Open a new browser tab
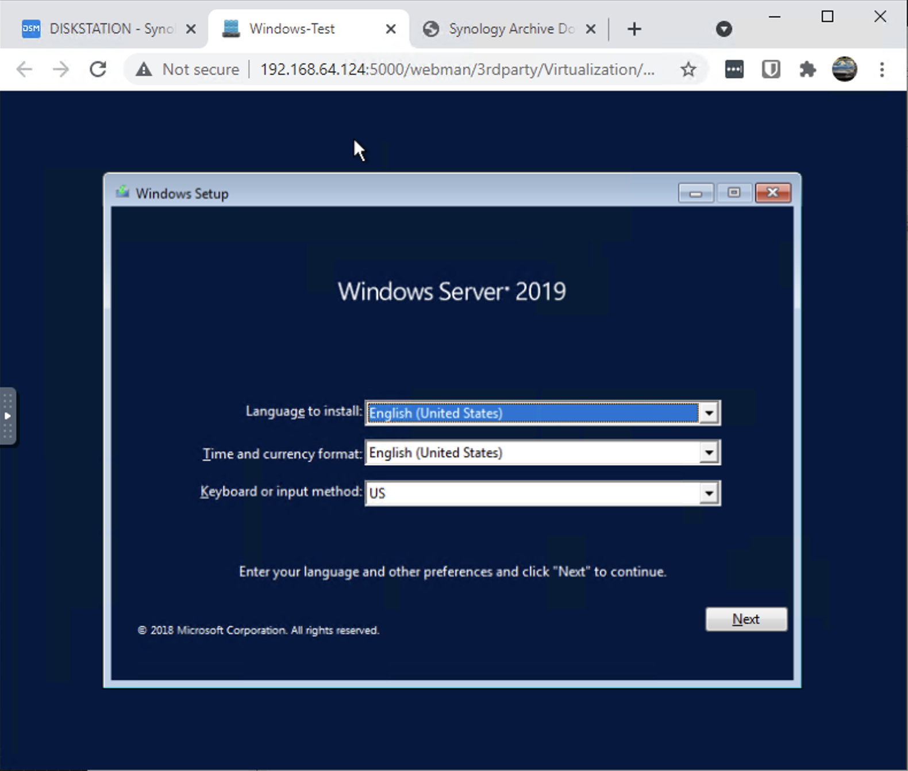This screenshot has height=771, width=908. [634, 29]
